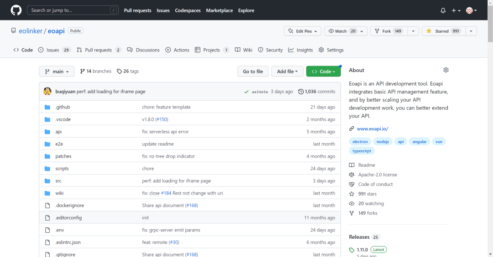The image size is (493, 257).
Task: Select the typescirpt topic tag
Action: pos(362,151)
